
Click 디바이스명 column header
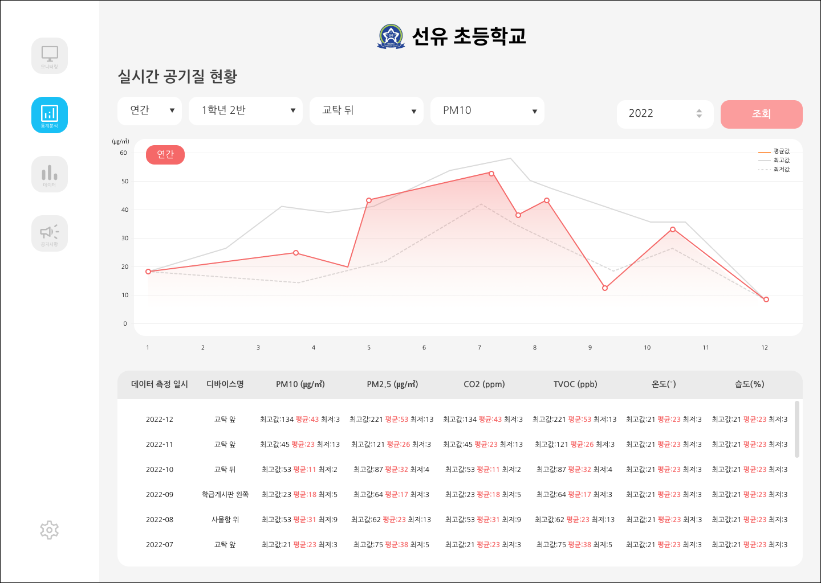click(225, 384)
